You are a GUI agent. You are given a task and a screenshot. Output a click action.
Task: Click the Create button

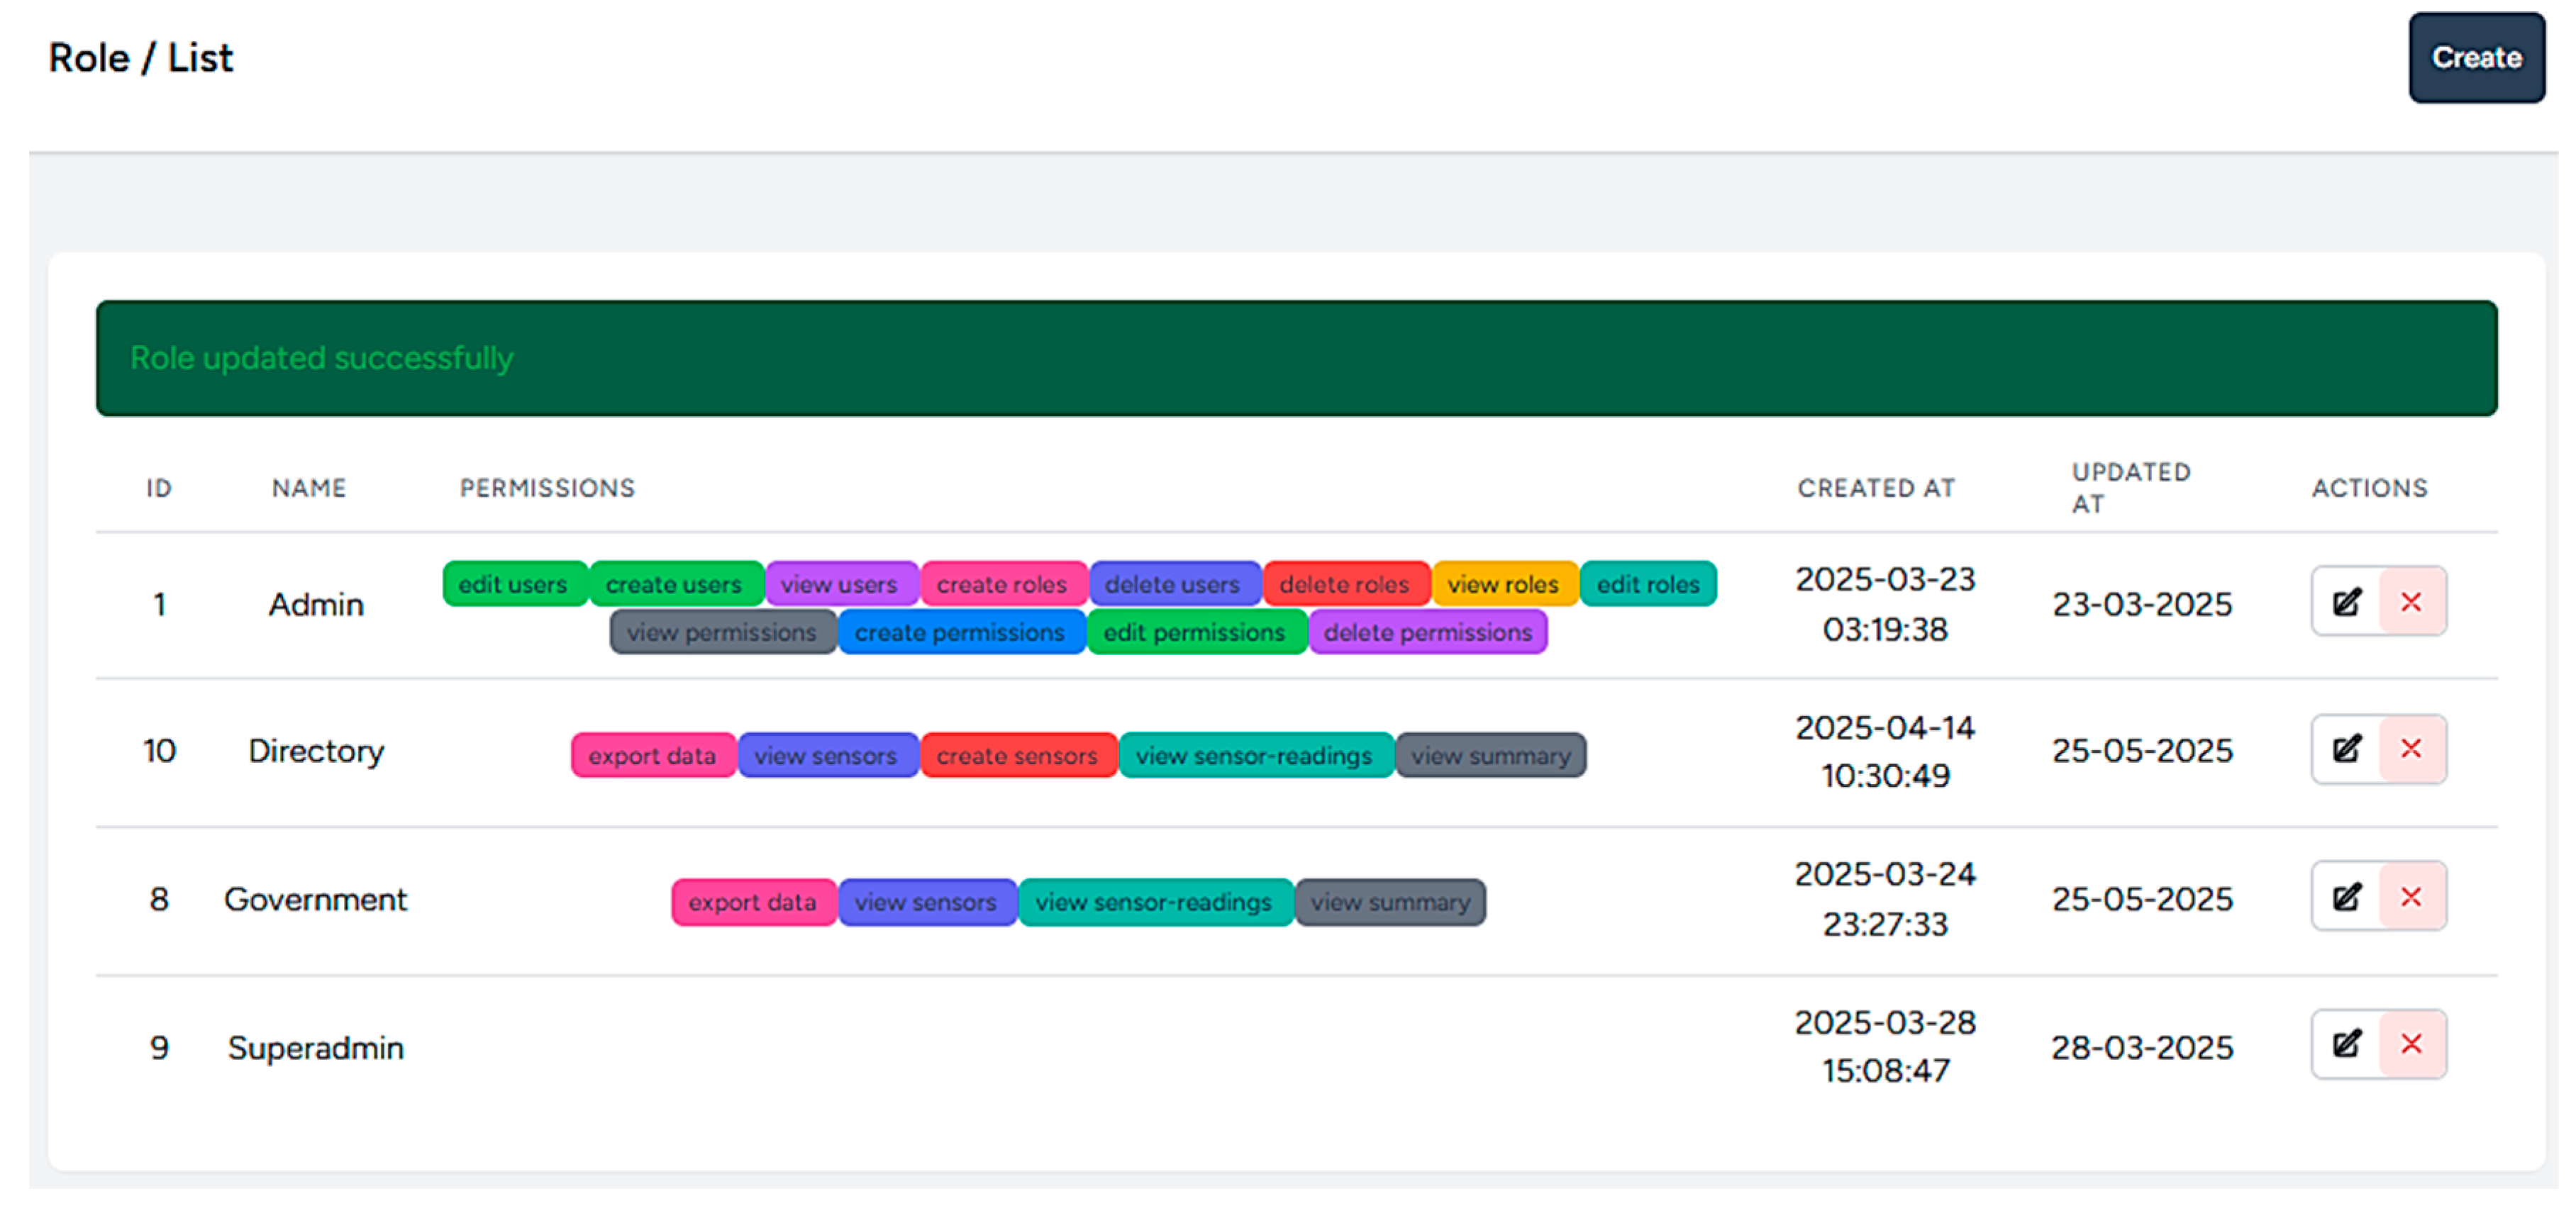[x=2476, y=58]
